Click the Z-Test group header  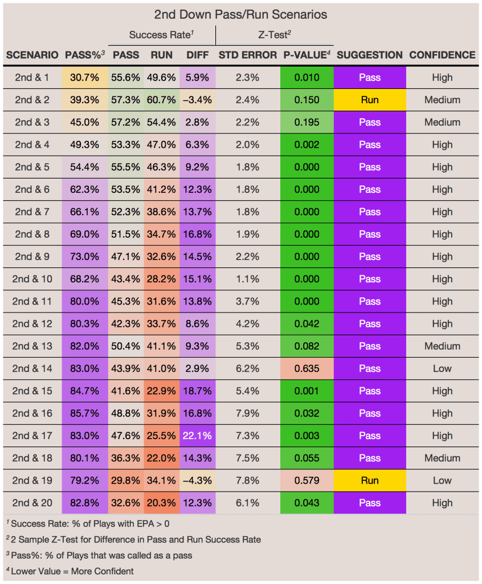coord(275,35)
